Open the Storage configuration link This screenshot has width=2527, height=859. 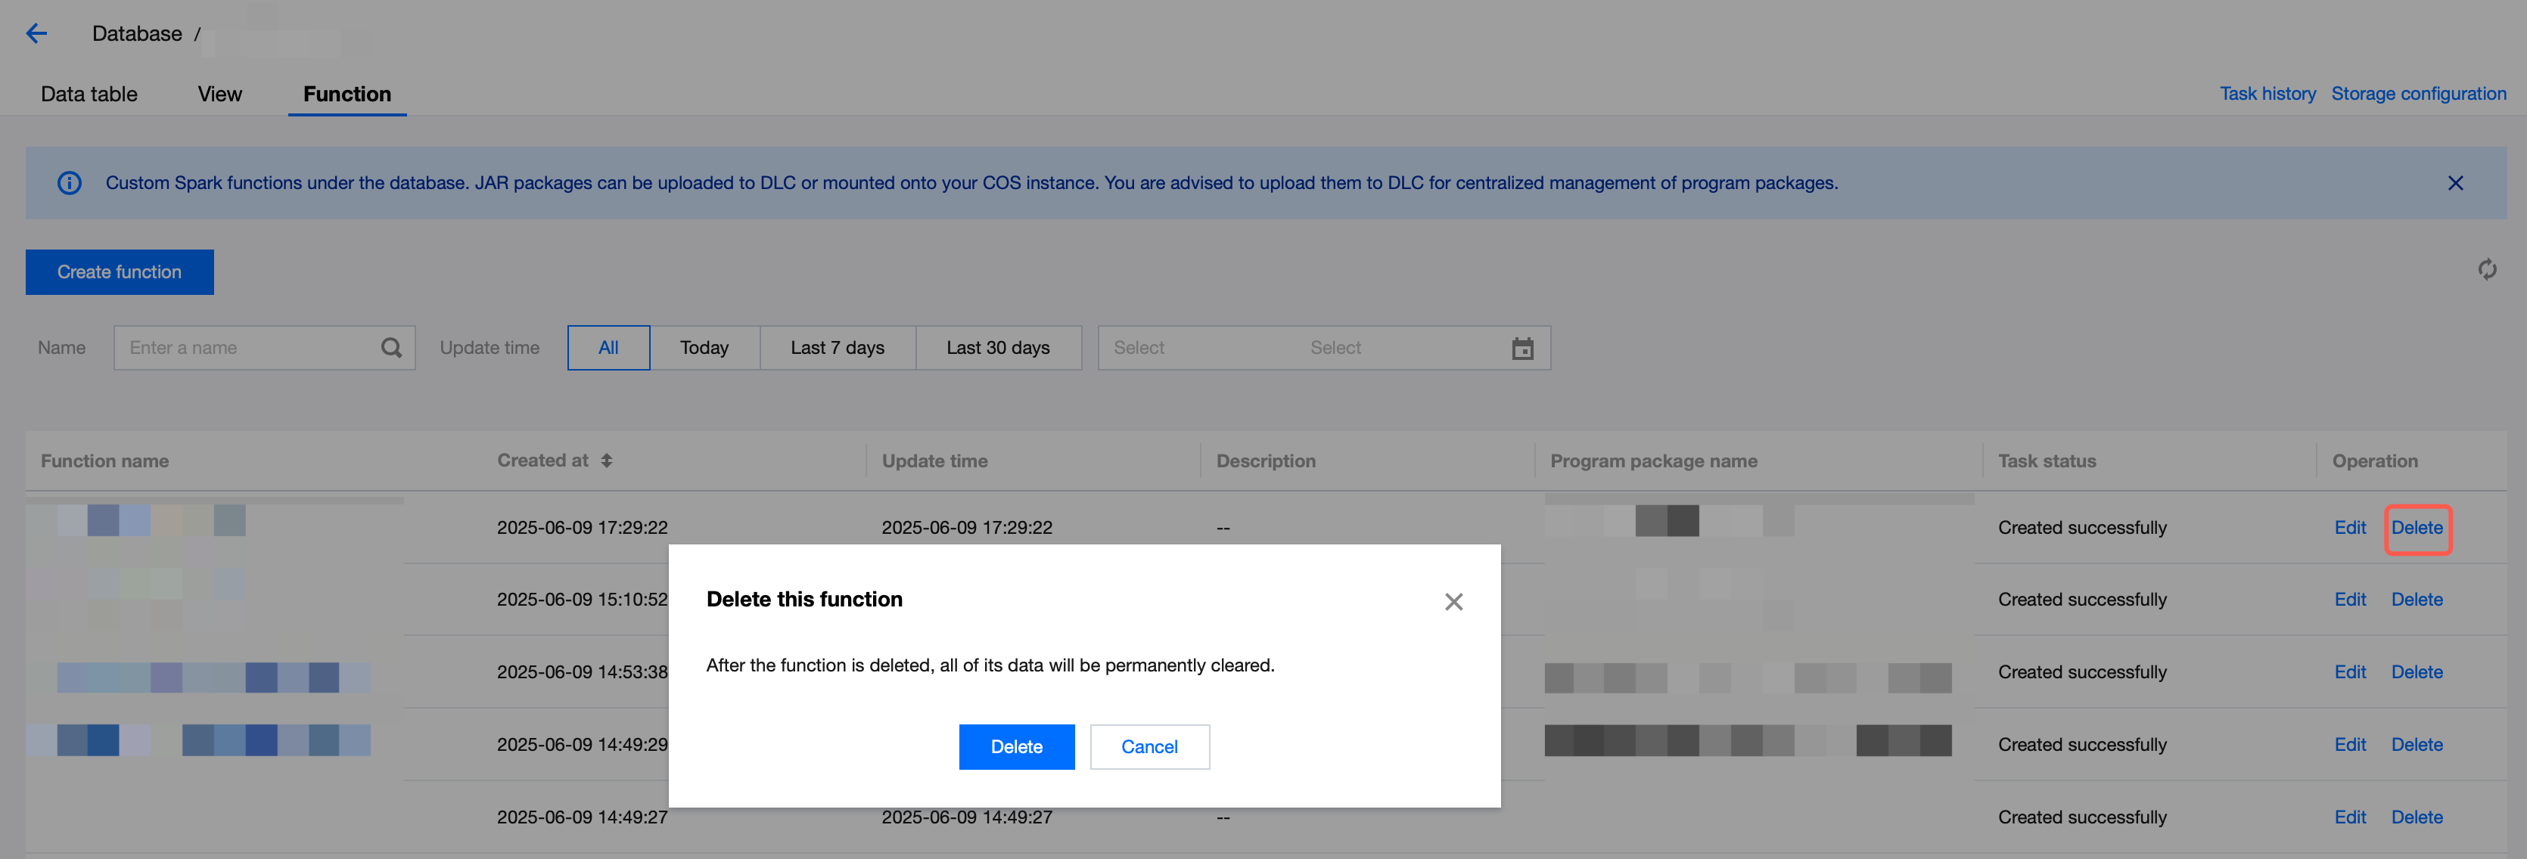pyautogui.click(x=2418, y=94)
